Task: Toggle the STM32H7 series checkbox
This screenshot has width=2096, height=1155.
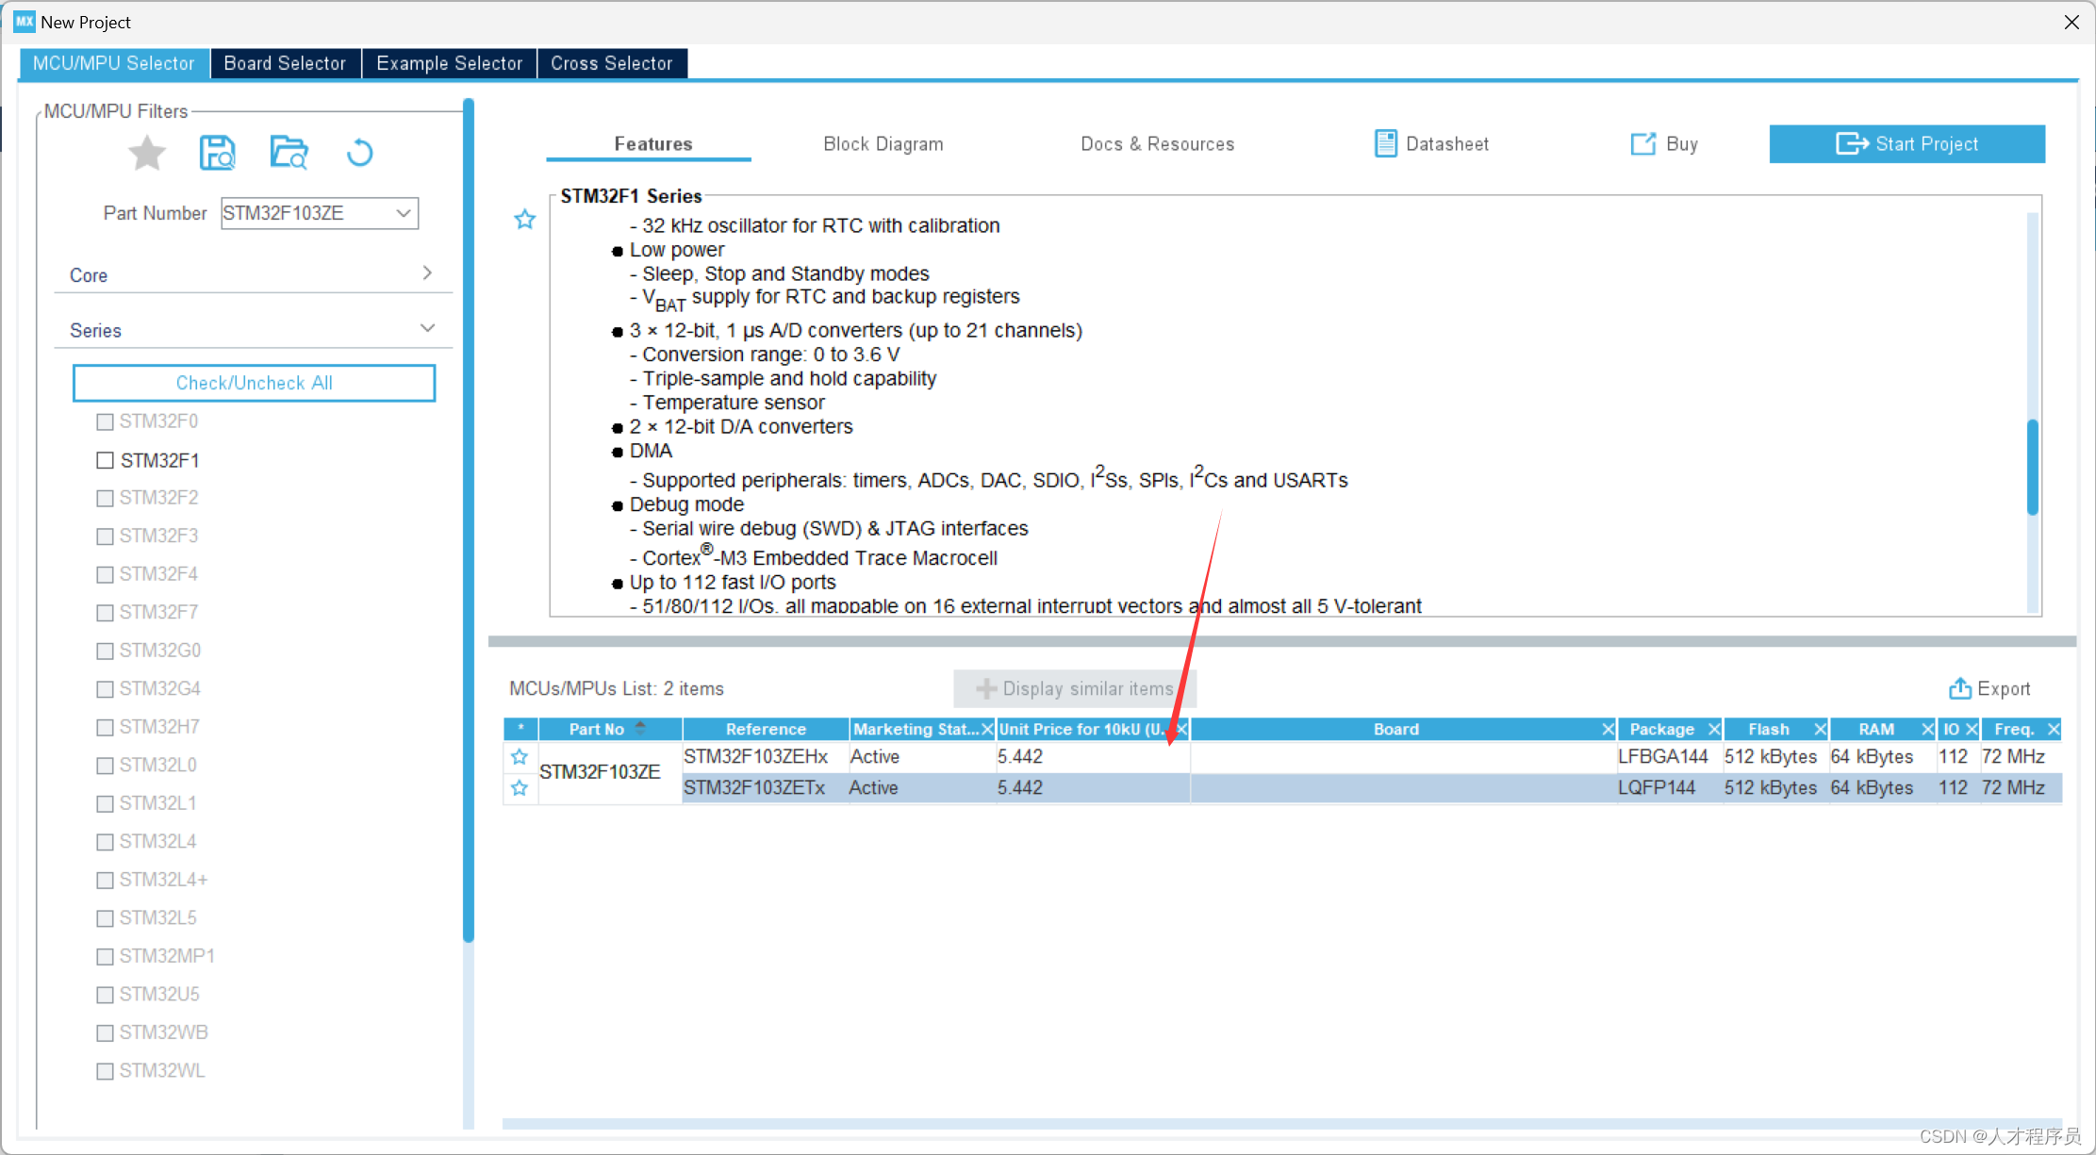Action: (x=105, y=727)
